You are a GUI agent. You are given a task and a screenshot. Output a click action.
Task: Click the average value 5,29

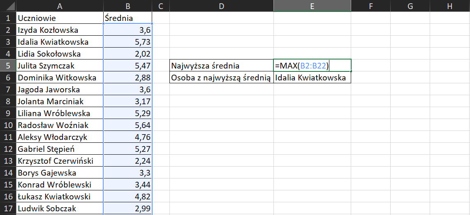tap(128, 113)
